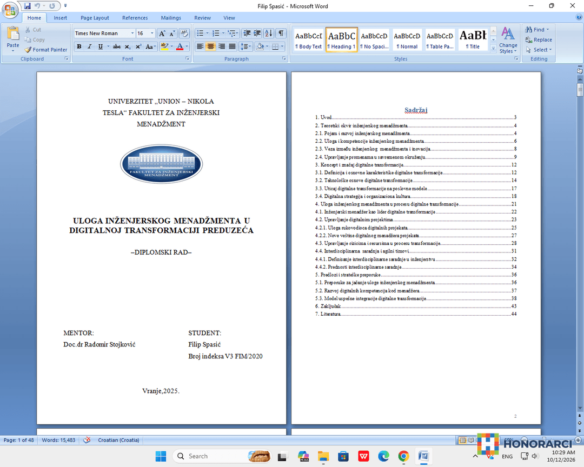
Task: Apply the Body Text style
Action: (308, 39)
